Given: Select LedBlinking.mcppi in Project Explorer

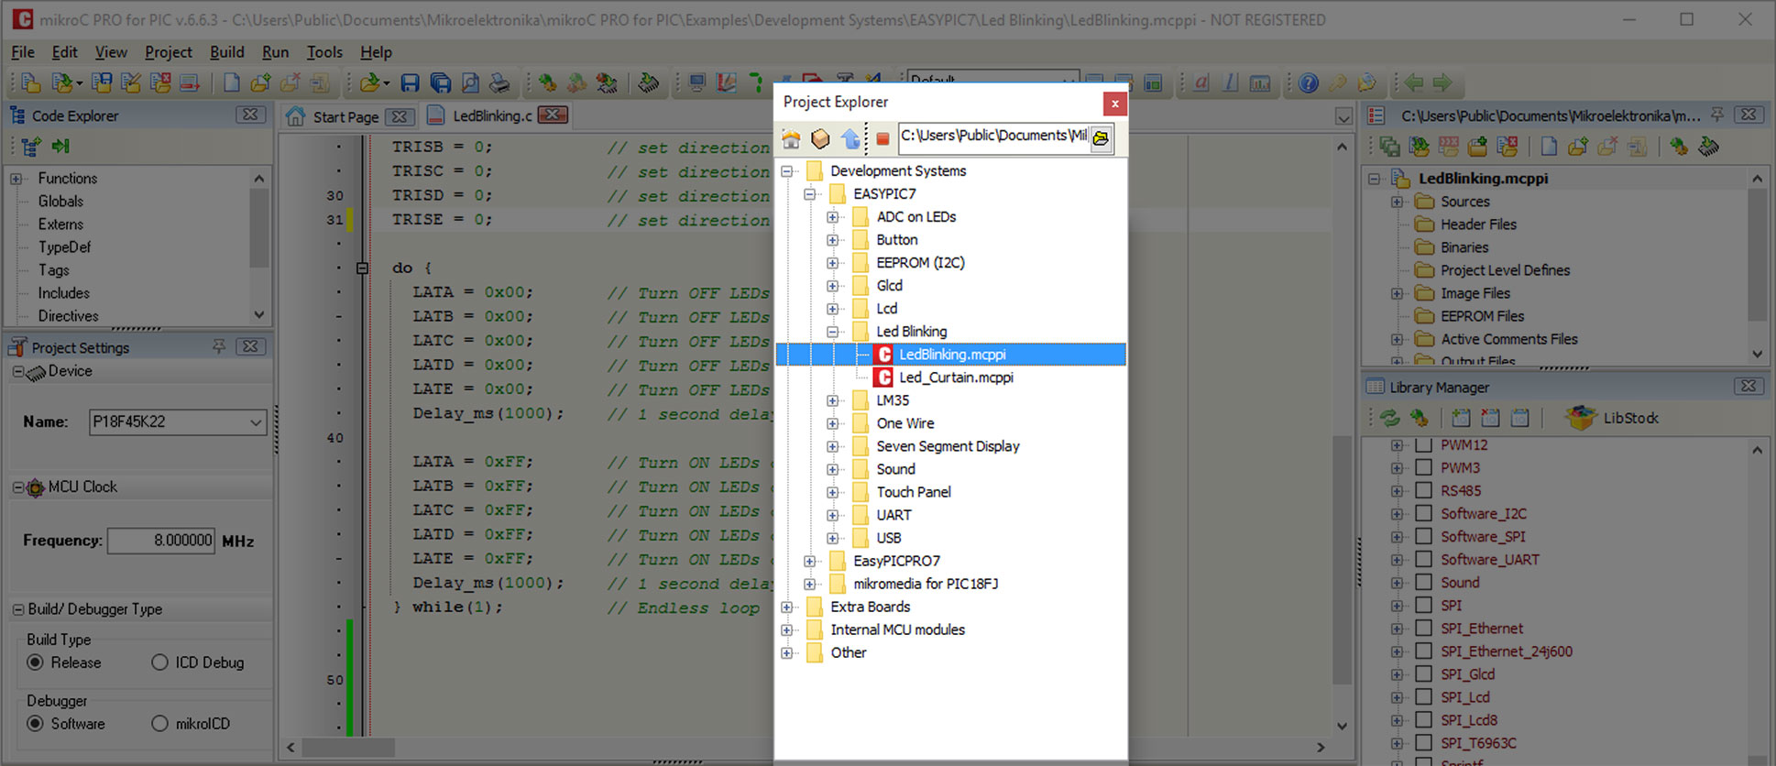Looking at the screenshot, I should point(952,355).
